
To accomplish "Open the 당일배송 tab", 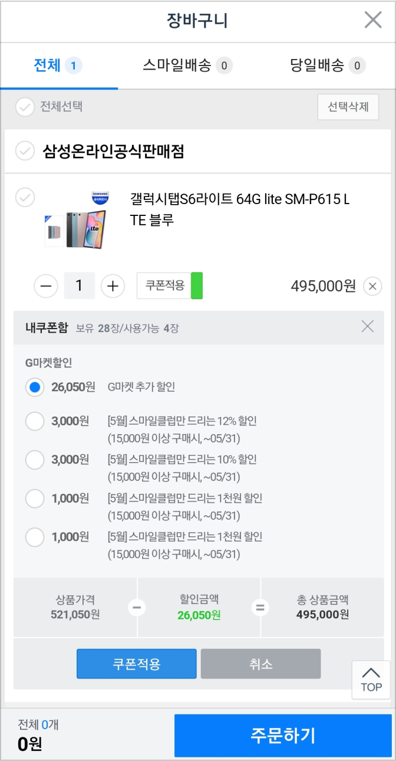I will click(x=328, y=65).
